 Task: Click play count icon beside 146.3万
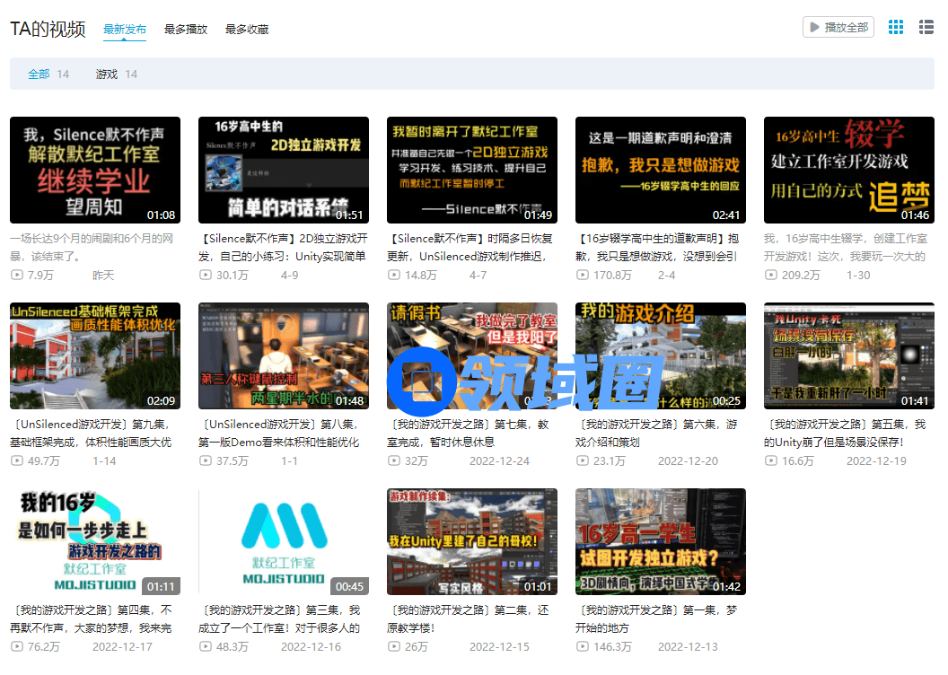(582, 647)
